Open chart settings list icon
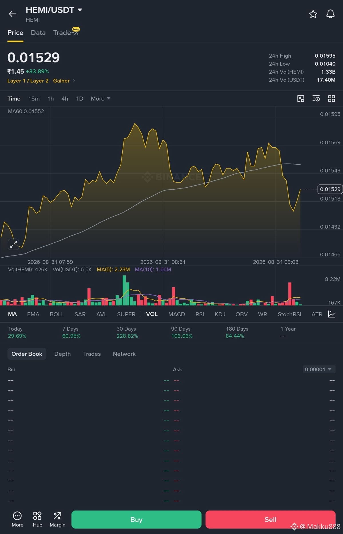 pos(316,99)
